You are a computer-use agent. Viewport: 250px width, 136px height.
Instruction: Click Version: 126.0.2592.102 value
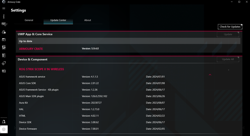coord(94,96)
